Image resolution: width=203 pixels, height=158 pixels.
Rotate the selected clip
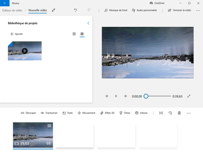[170, 113]
